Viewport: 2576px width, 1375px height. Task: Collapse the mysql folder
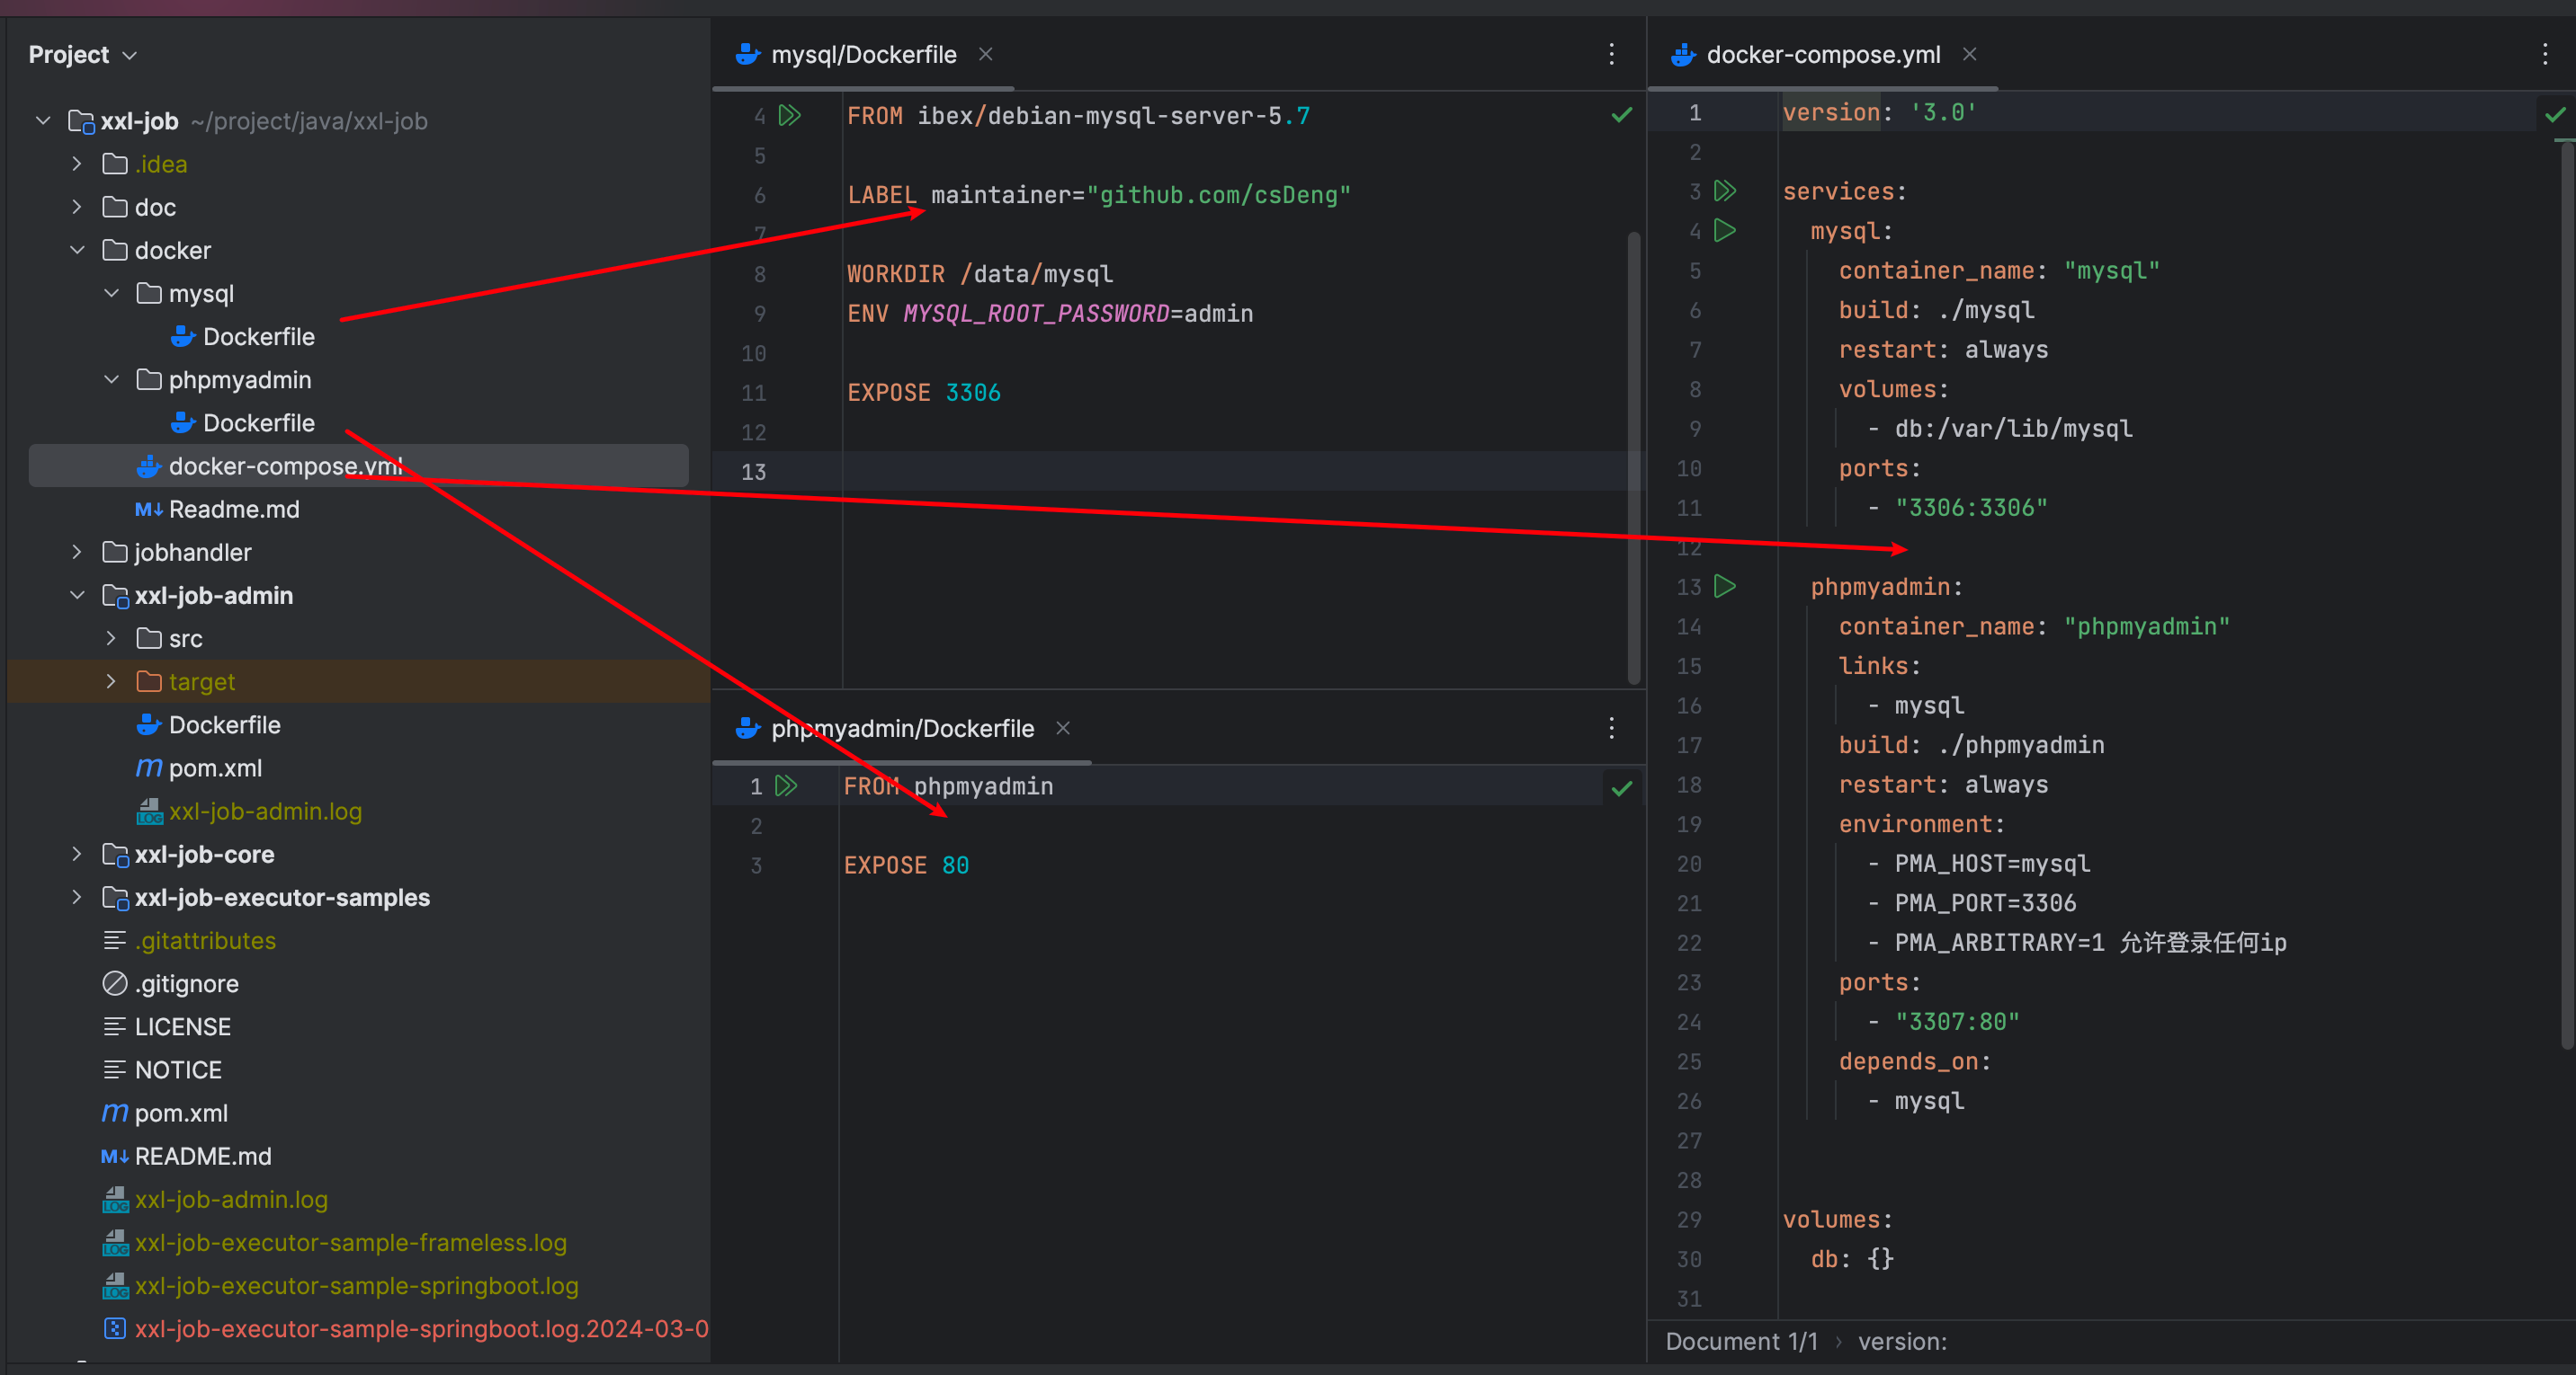pos(111,293)
